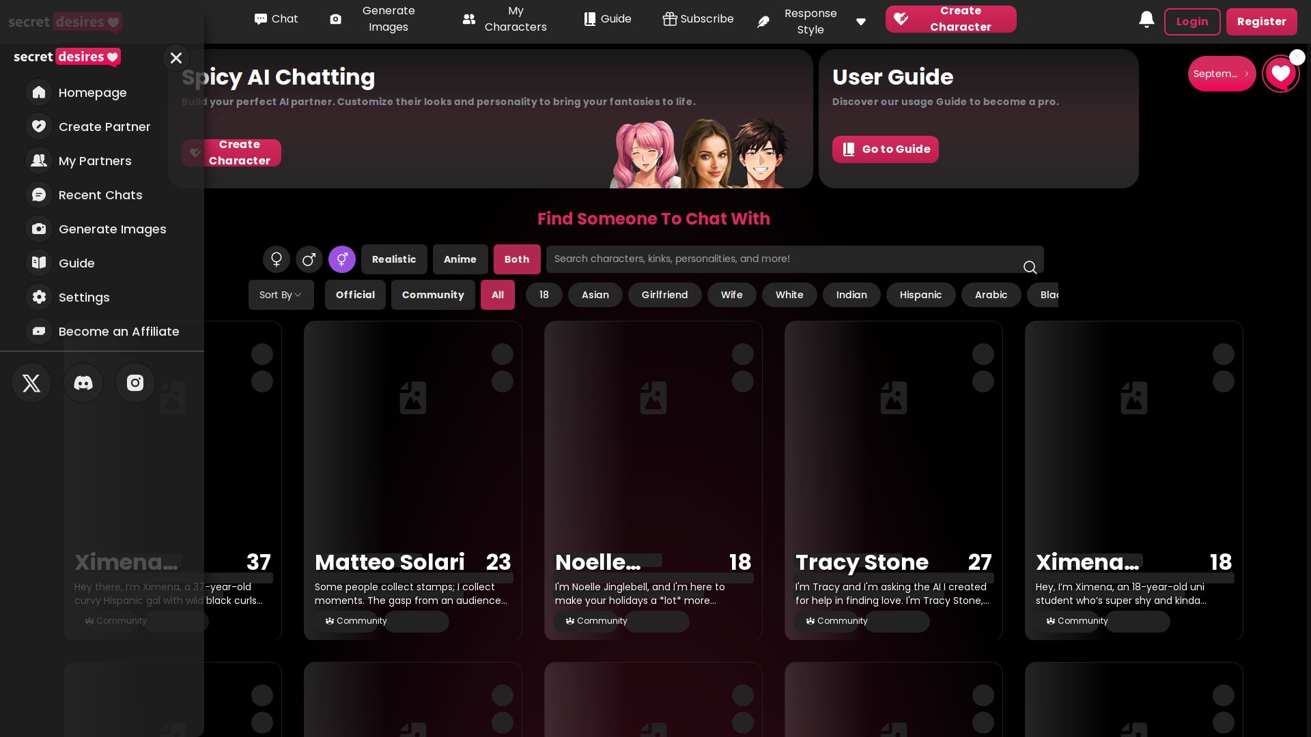Open the Discord social icon
The image size is (1311, 737).
(x=83, y=383)
